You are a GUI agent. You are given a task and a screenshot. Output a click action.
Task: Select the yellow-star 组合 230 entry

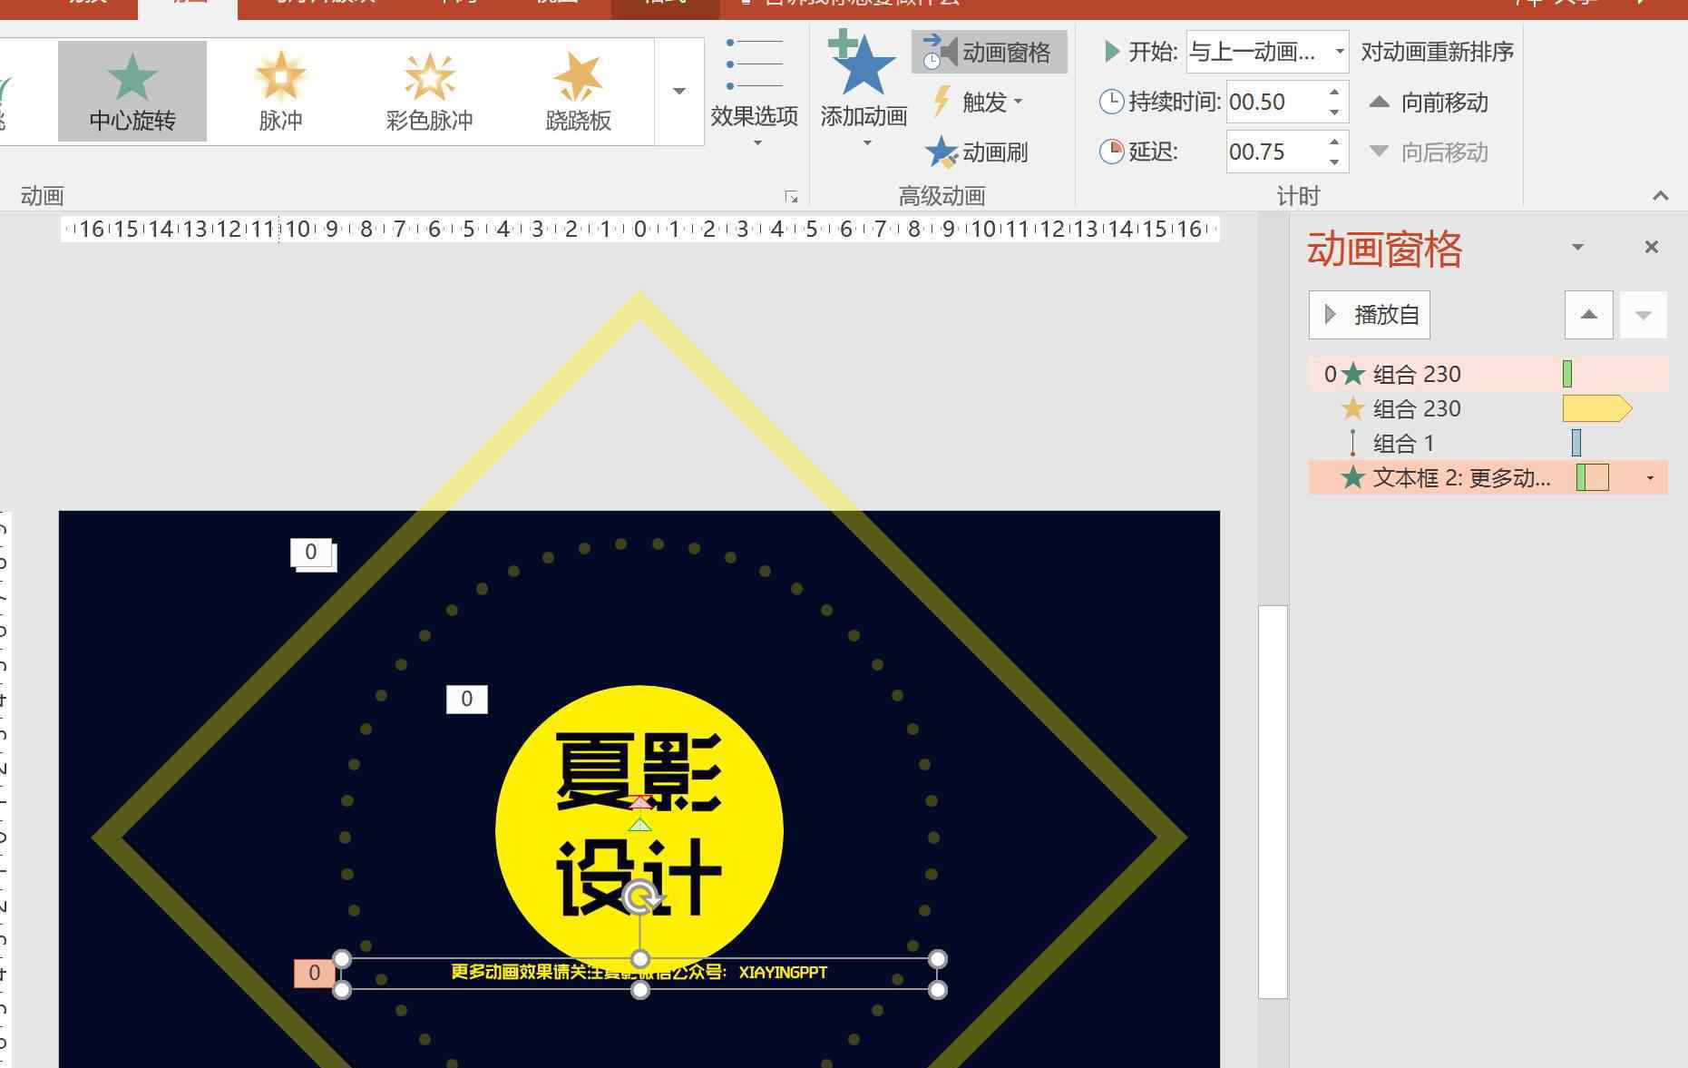coord(1488,408)
